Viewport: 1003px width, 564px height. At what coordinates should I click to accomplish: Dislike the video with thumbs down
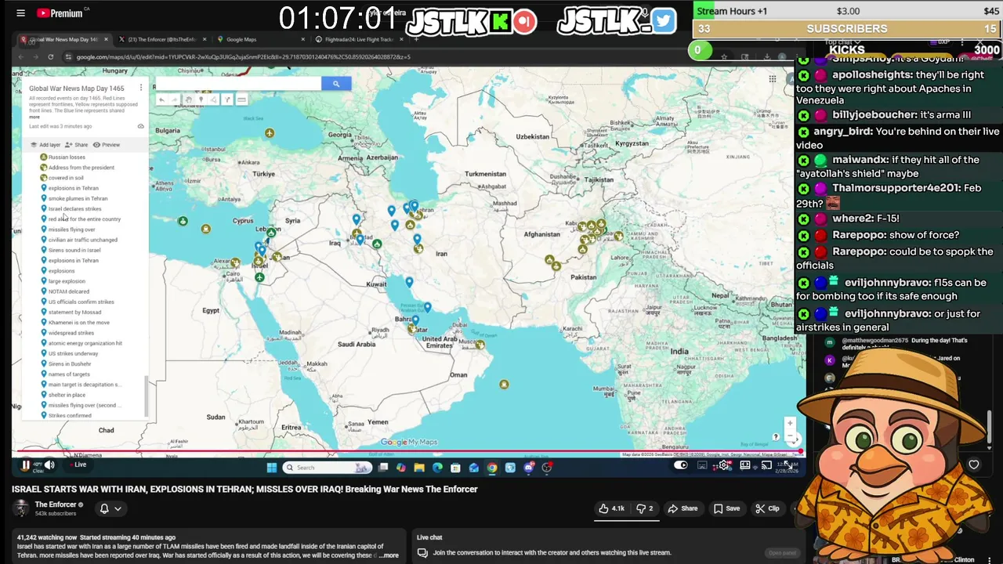click(x=644, y=508)
